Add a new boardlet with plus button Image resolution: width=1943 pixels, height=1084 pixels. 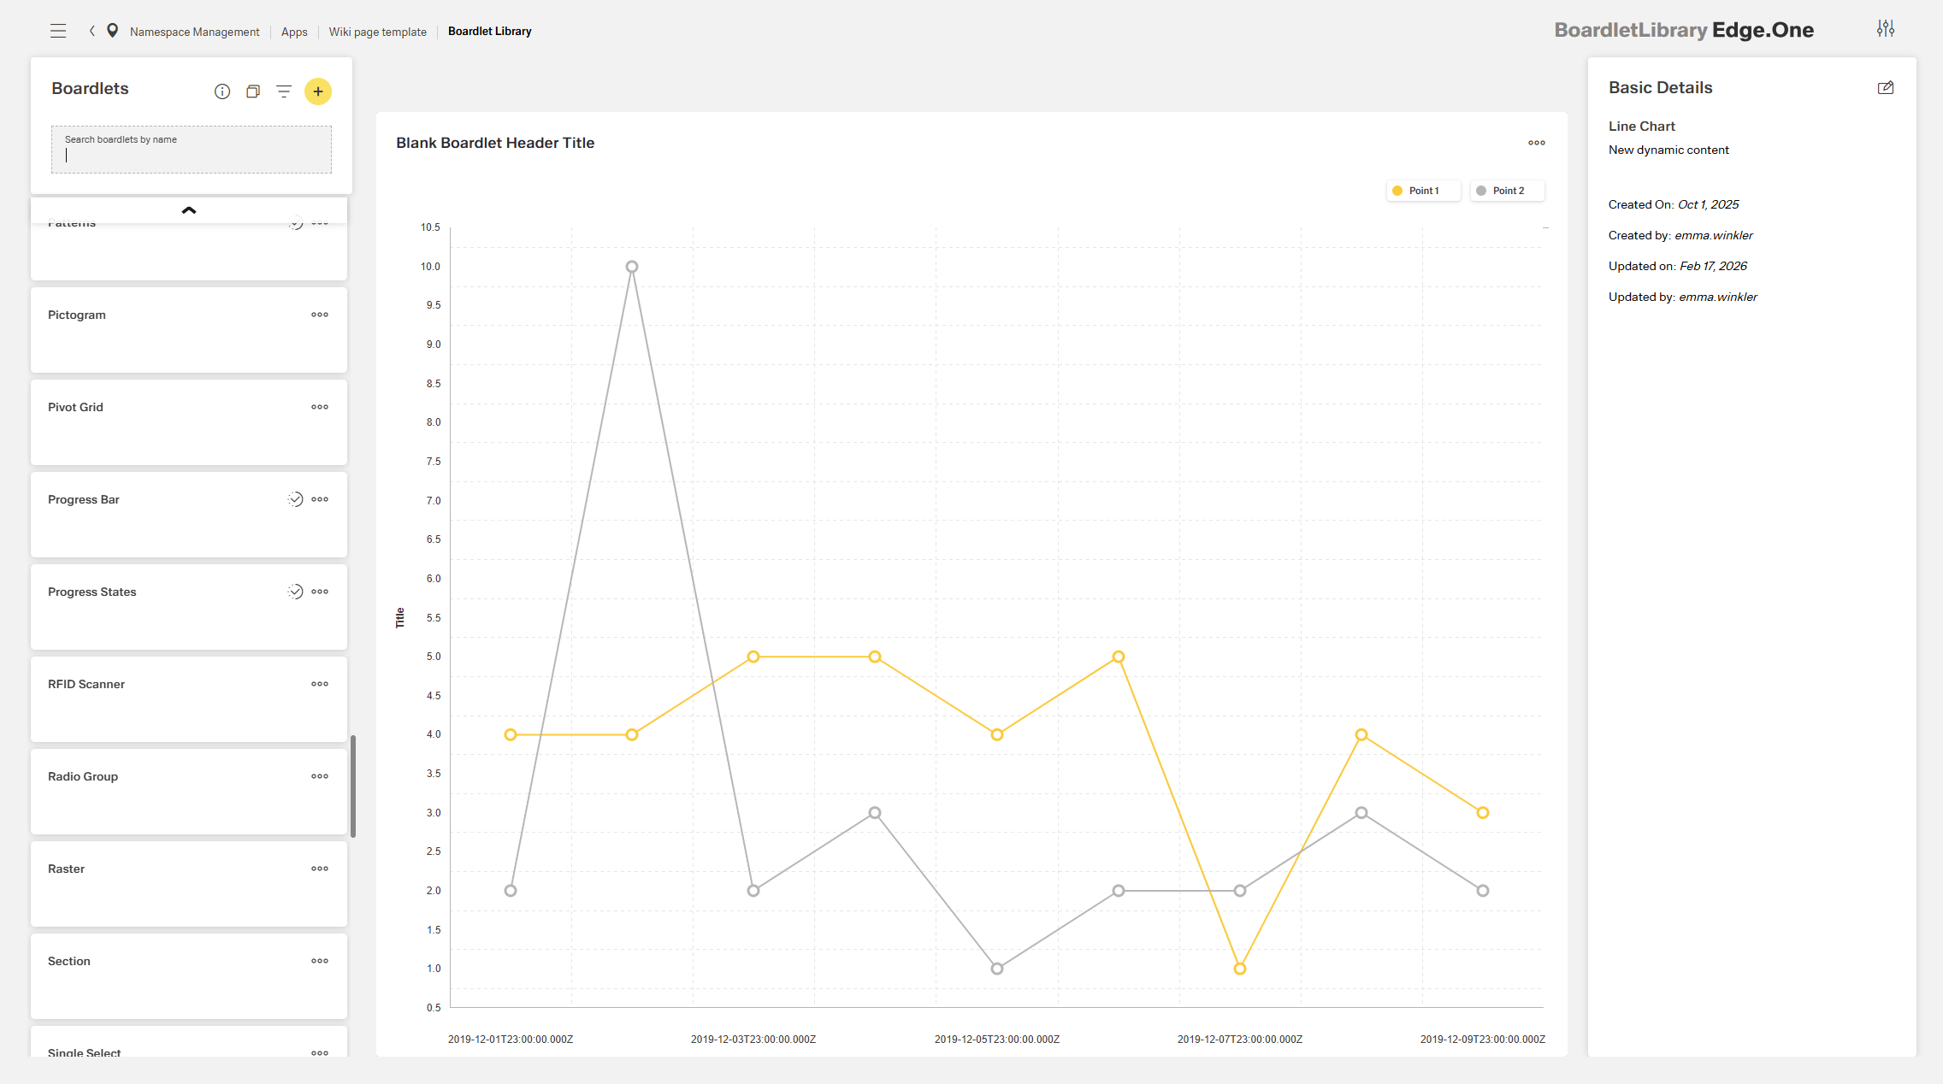318,91
